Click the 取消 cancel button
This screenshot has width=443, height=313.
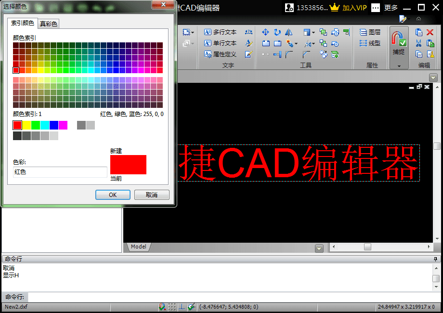coord(152,195)
